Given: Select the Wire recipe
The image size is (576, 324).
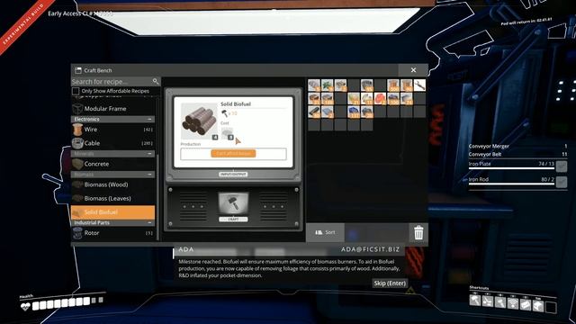Looking at the screenshot, I should point(112,130).
